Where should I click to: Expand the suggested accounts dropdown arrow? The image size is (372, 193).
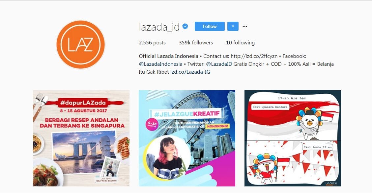point(233,26)
